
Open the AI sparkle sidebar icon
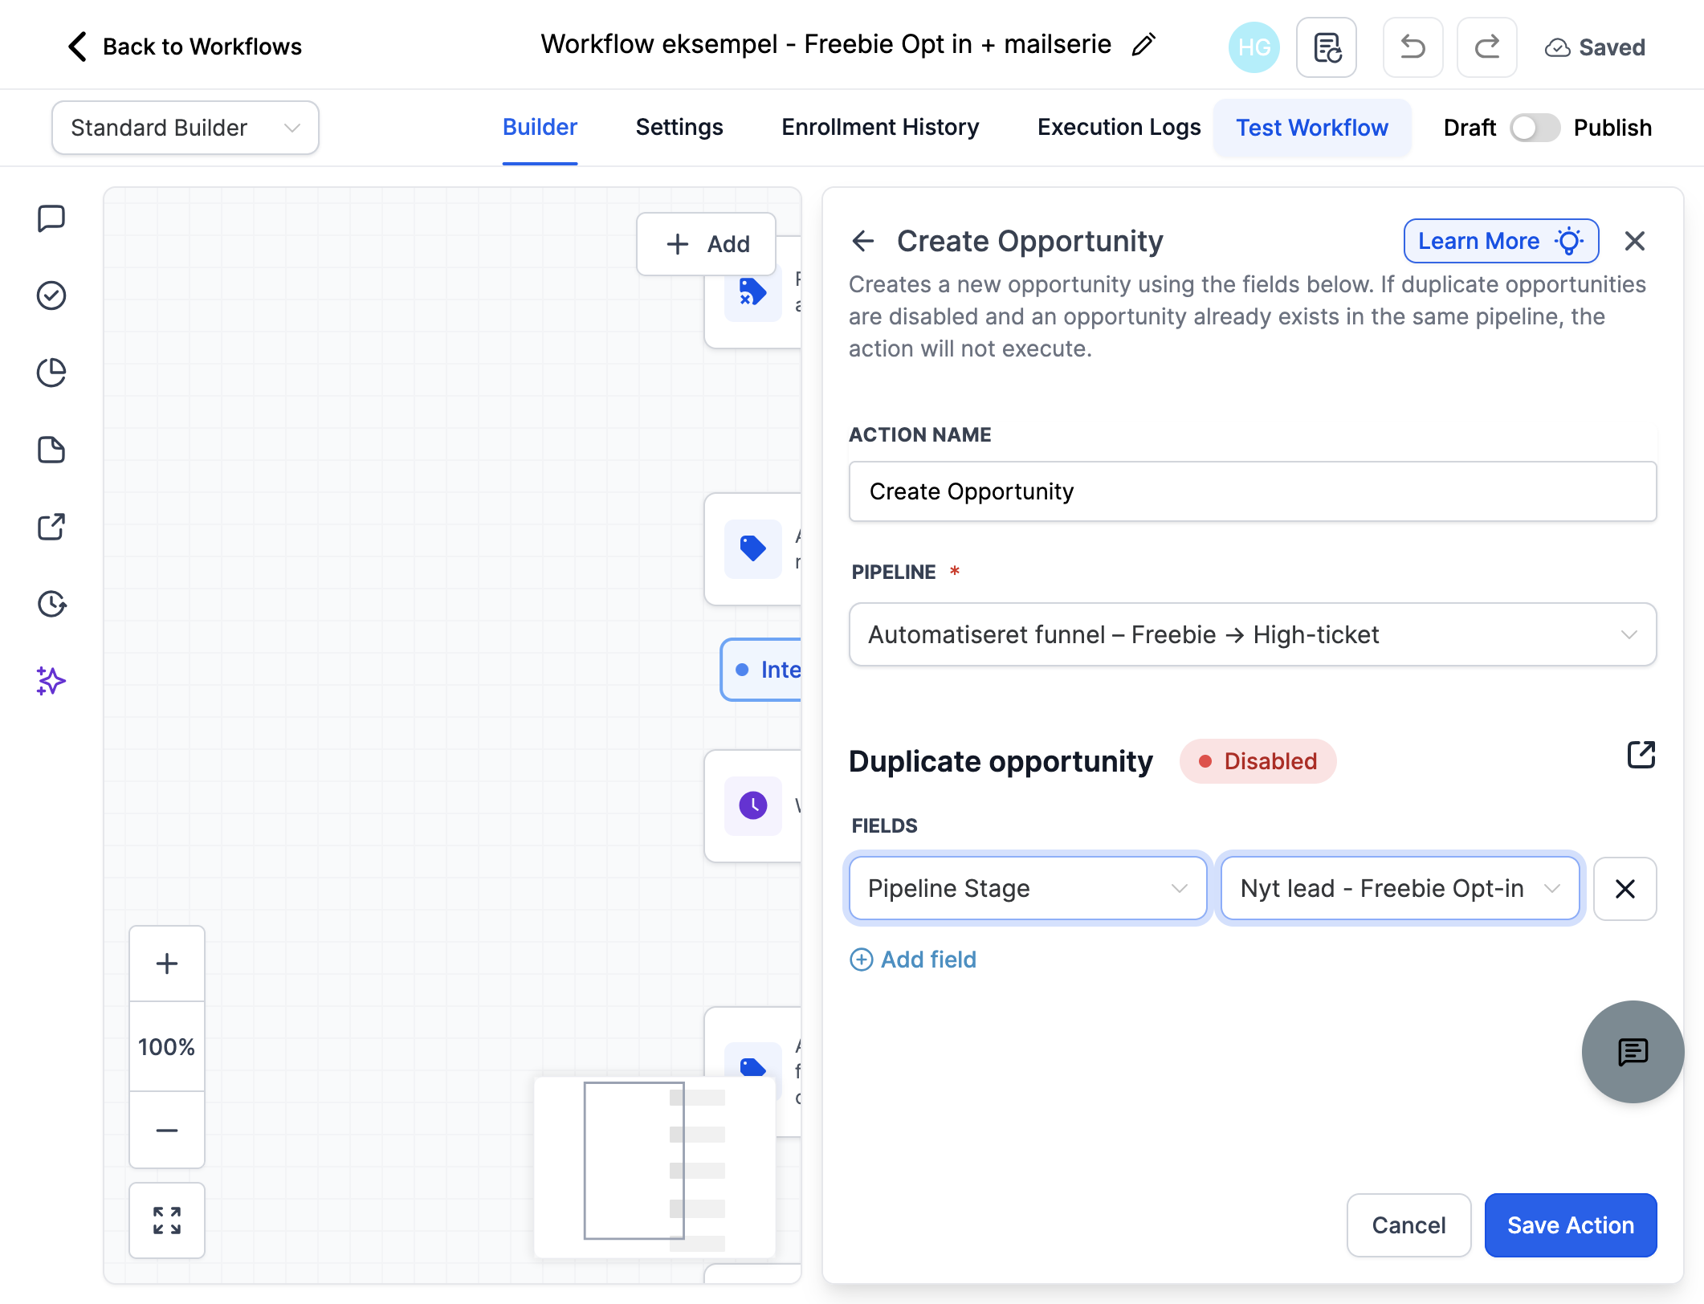(x=51, y=681)
